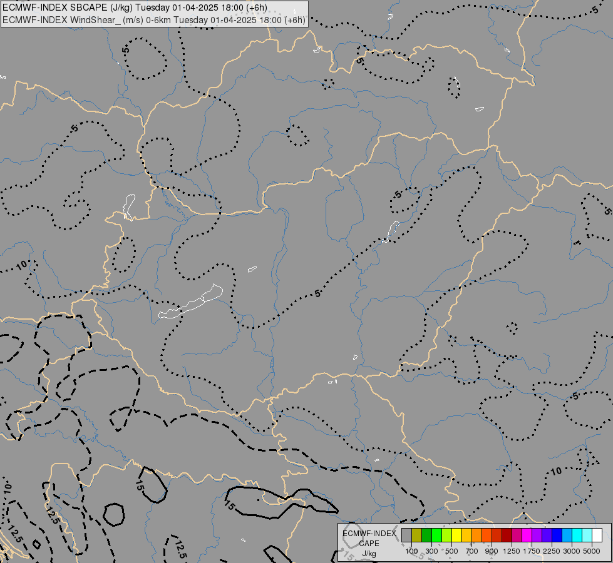
Task: Pick the dark green legend swatch
Action: coord(427,535)
